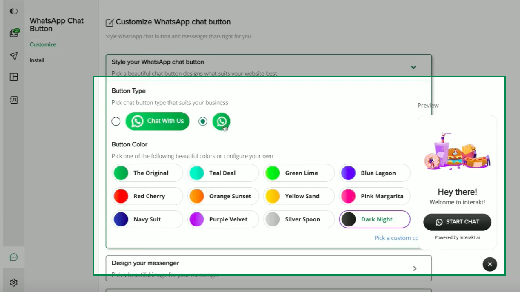Click the Hey there! preview heading
The image size is (520, 292).
coord(457,192)
